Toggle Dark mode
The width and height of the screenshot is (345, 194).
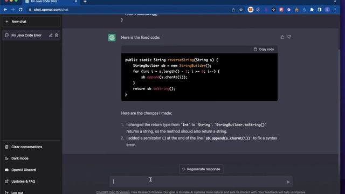tap(31, 158)
